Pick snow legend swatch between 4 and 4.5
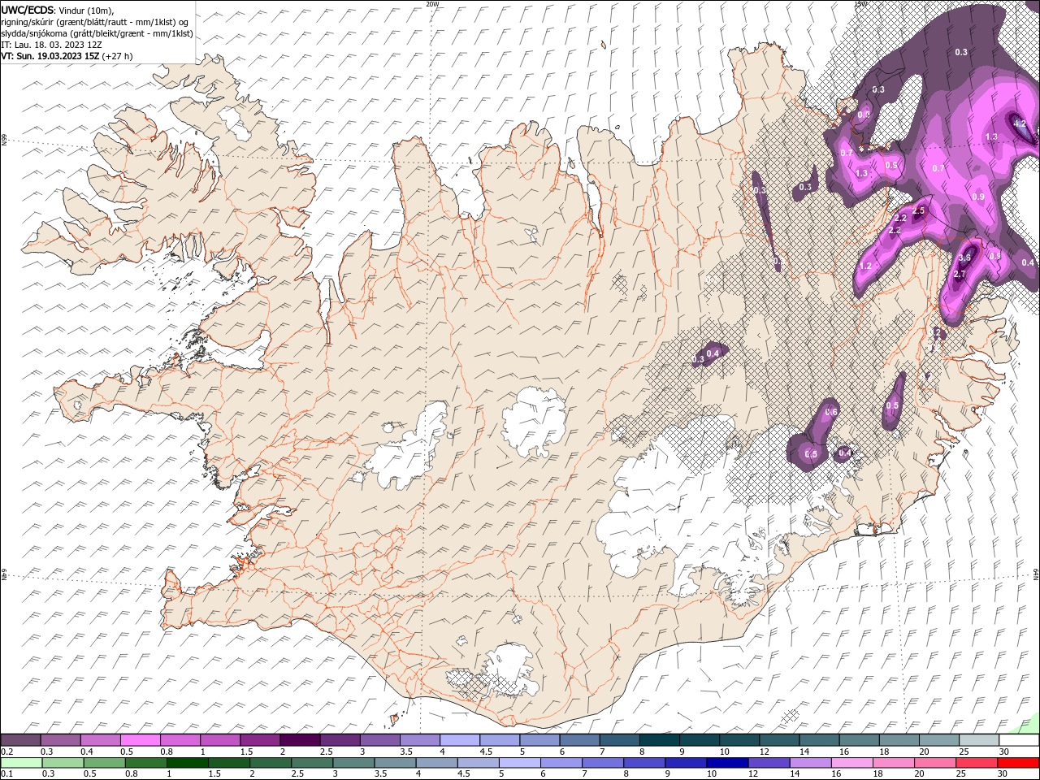 tap(460, 740)
